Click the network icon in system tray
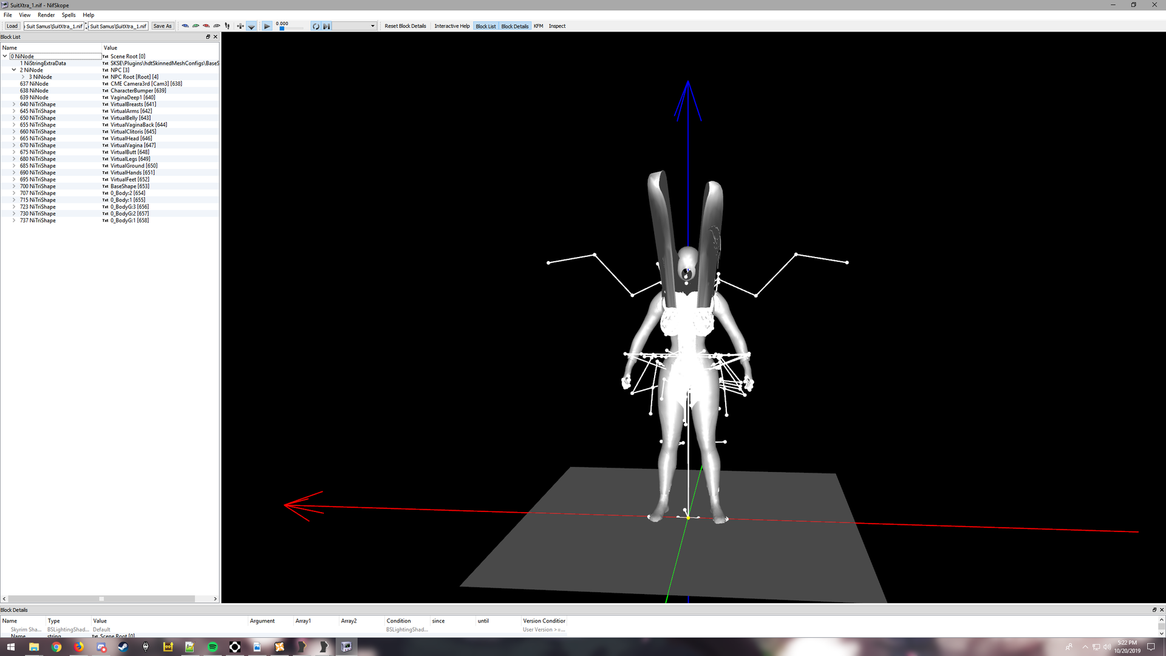Image resolution: width=1166 pixels, height=656 pixels. pyautogui.click(x=1096, y=647)
